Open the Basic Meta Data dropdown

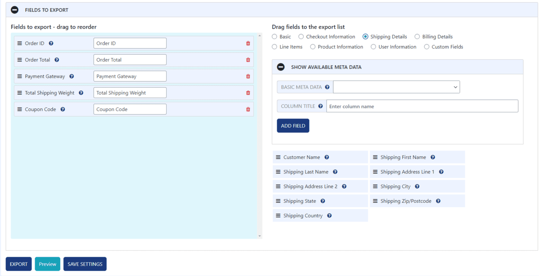[397, 87]
